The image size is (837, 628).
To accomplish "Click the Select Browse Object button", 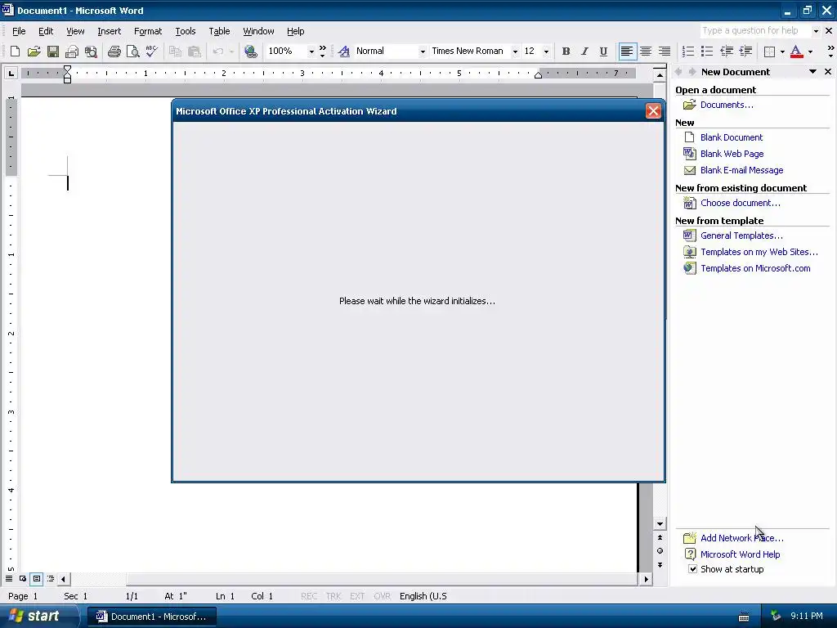I will click(660, 551).
